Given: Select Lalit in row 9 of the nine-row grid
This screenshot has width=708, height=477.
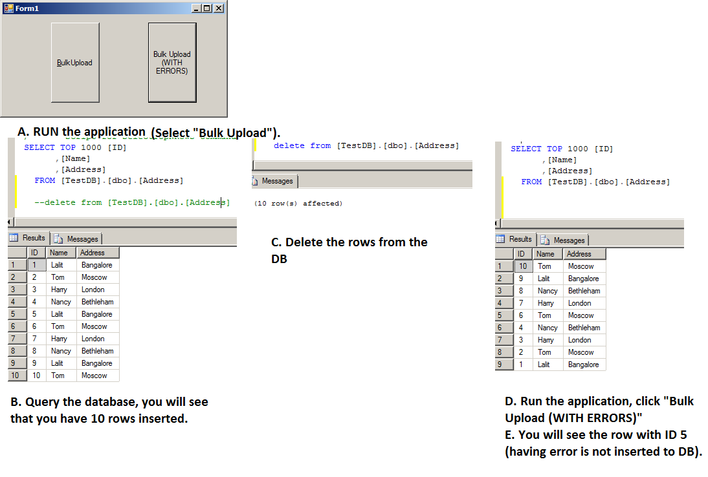Looking at the screenshot, I should pos(548,365).
